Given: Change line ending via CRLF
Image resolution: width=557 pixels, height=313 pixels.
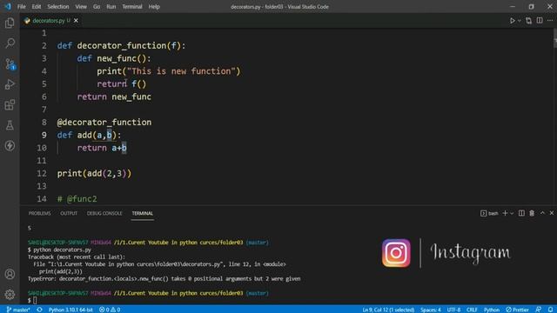Looking at the screenshot, I should point(472,310).
